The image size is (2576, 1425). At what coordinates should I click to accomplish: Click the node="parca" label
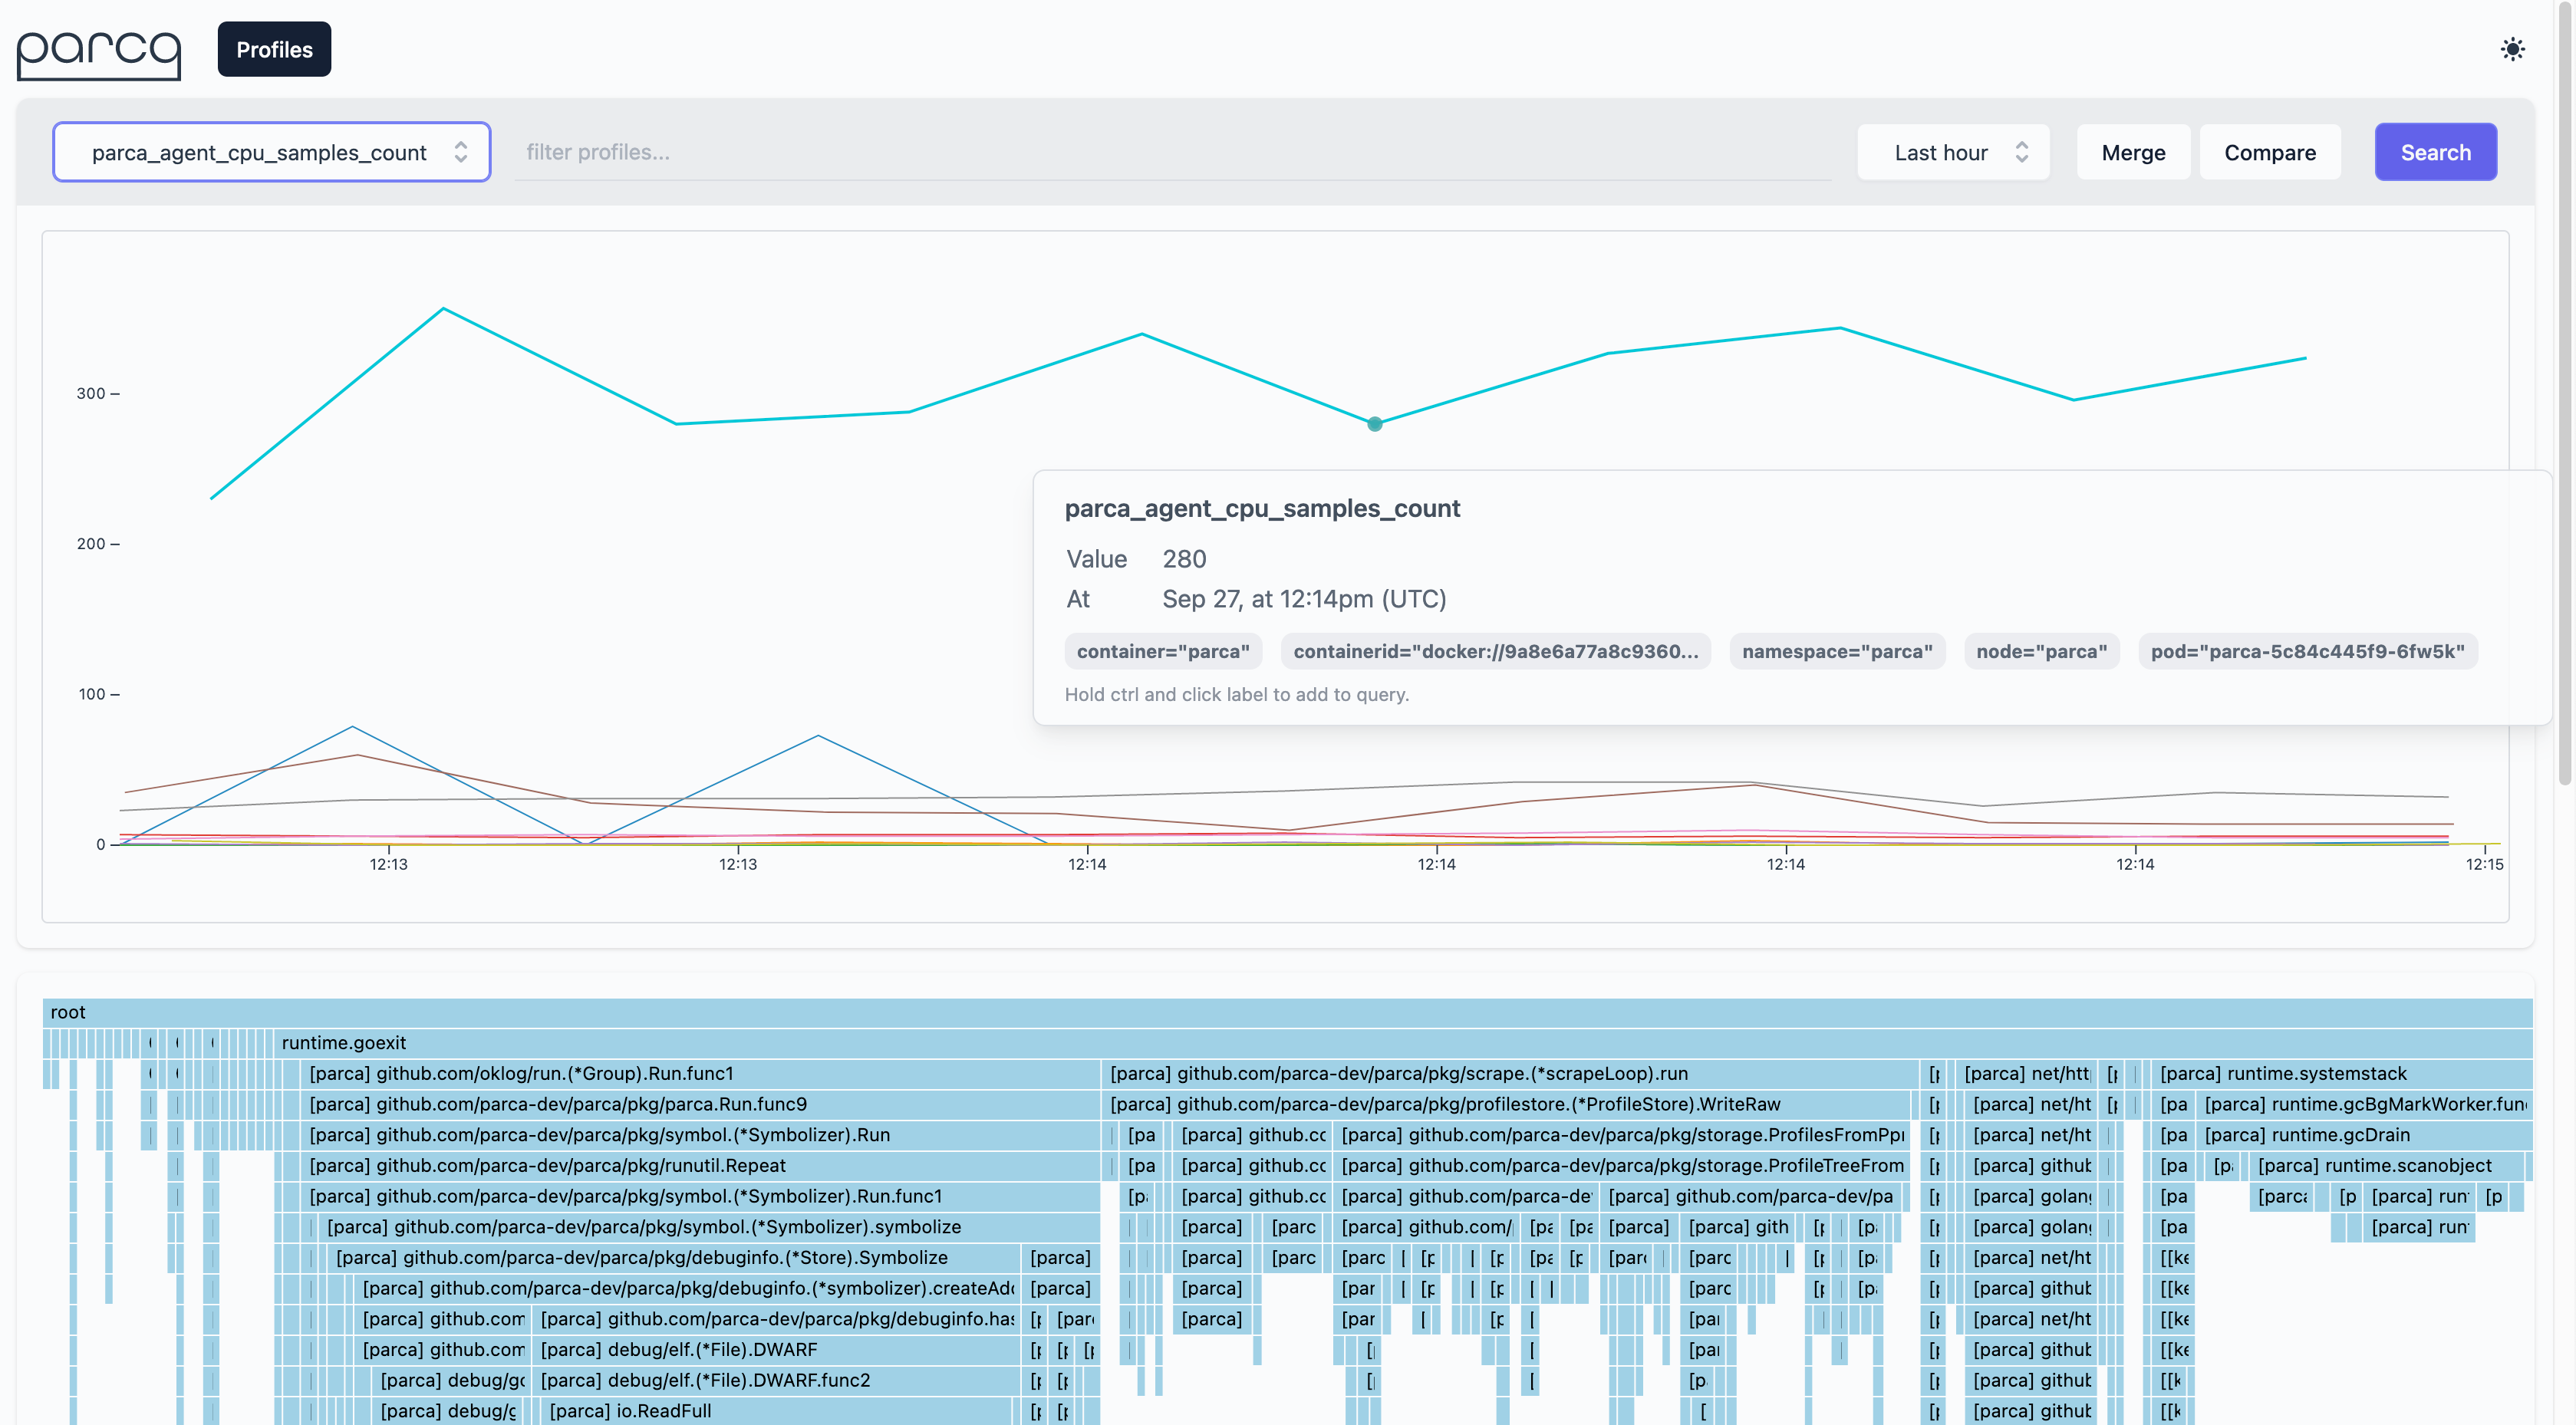[2041, 651]
